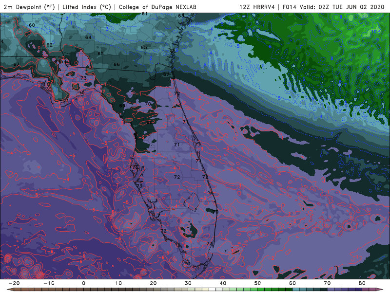Click the red "-7" lifted index contour label
Viewport: 390px width, 292px height.
coord(116,185)
